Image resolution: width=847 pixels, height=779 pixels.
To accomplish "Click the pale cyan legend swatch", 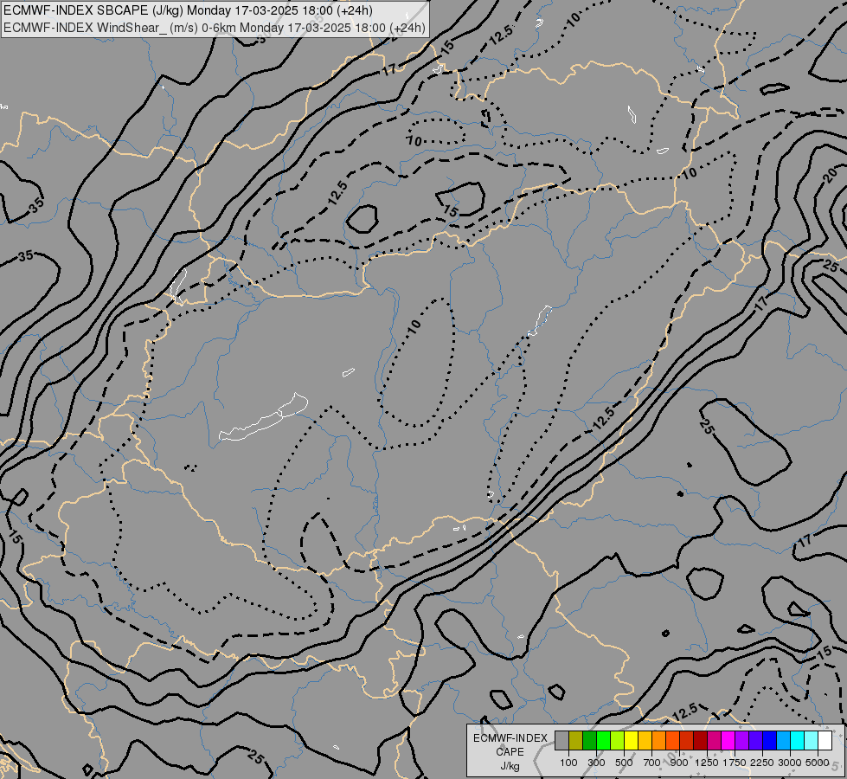I will tap(811, 741).
